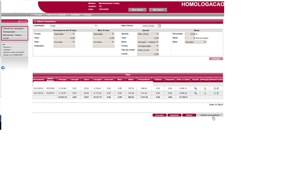Open Forma dropdown under Permanência Até 30 dias
This screenshot has width=308, height=173.
coord(64,34)
